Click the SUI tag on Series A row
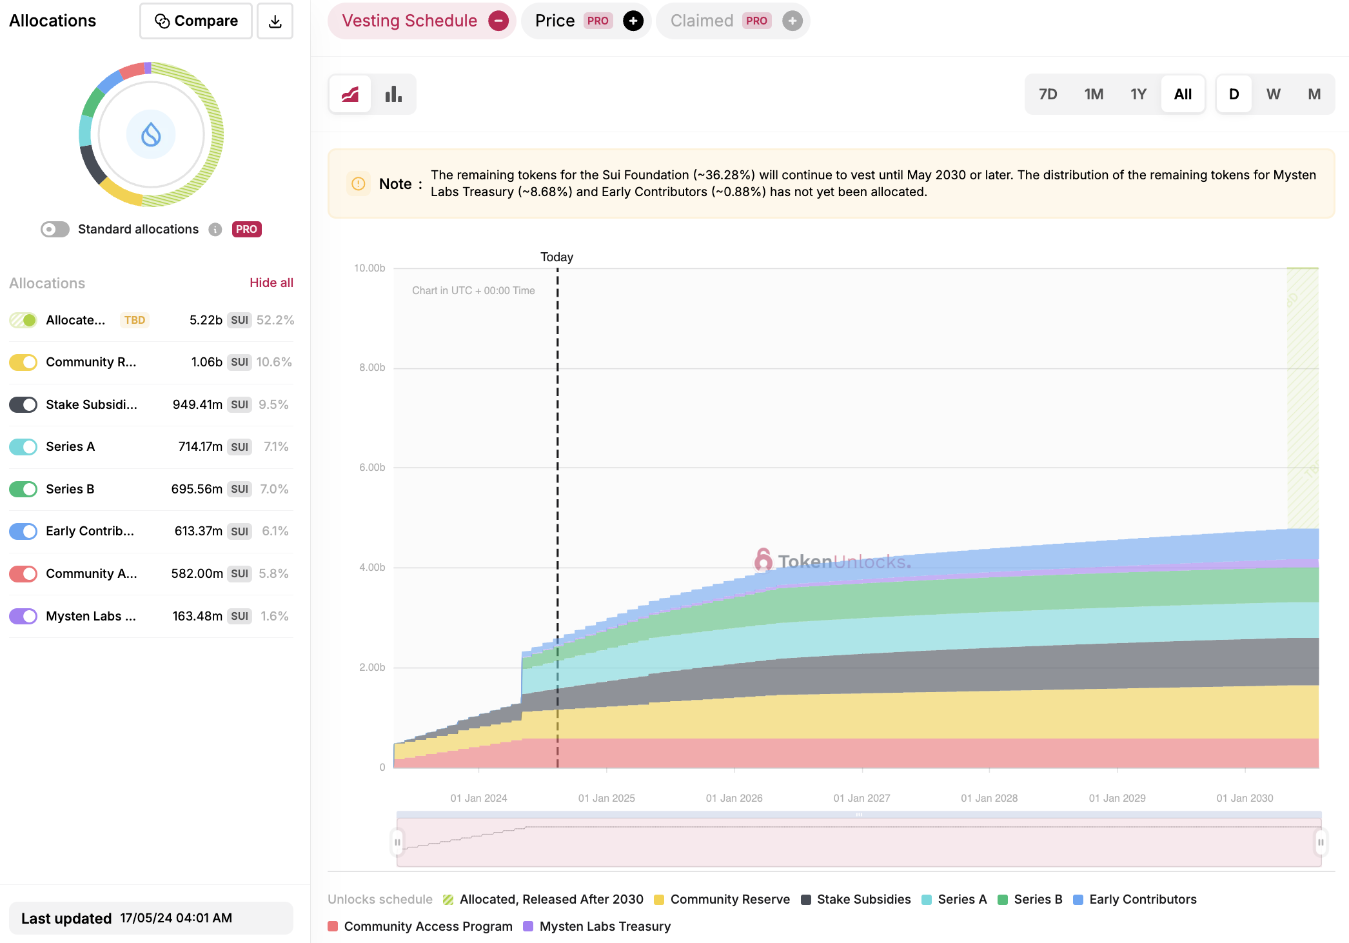Viewport: 1349px width, 943px height. [239, 447]
